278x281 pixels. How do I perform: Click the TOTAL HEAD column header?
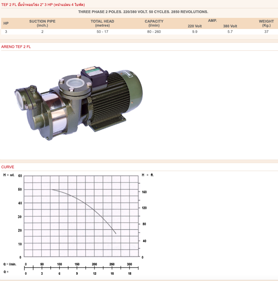tap(102, 23)
